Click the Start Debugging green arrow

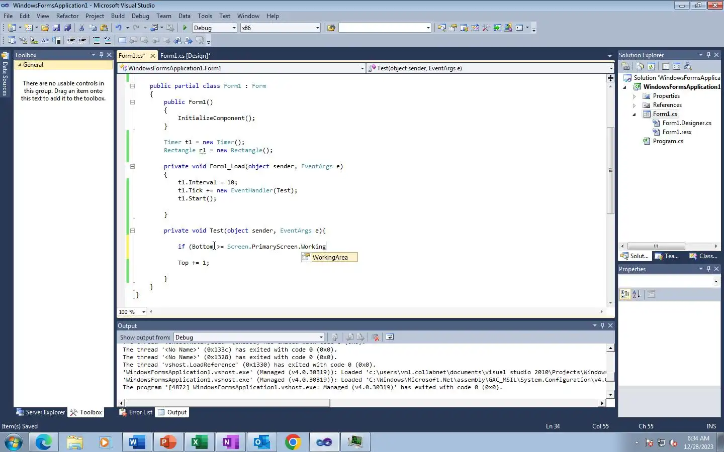[x=185, y=28]
